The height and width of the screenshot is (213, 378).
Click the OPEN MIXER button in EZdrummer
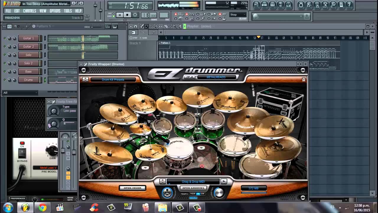[132, 188]
